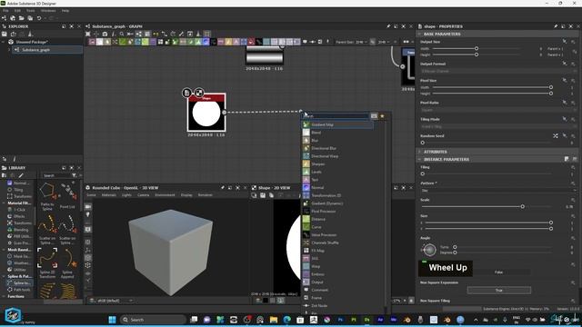Pick Dot Node from node menu

337,305
